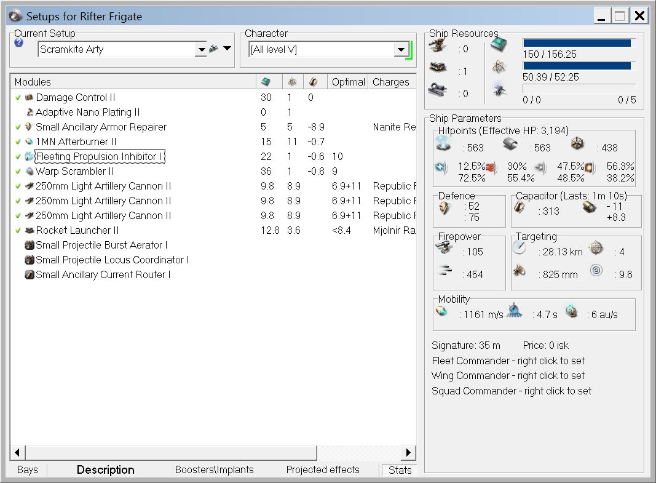The width and height of the screenshot is (656, 483).
Task: Click the horizontal scrollbar right arrow
Action: pos(408,453)
